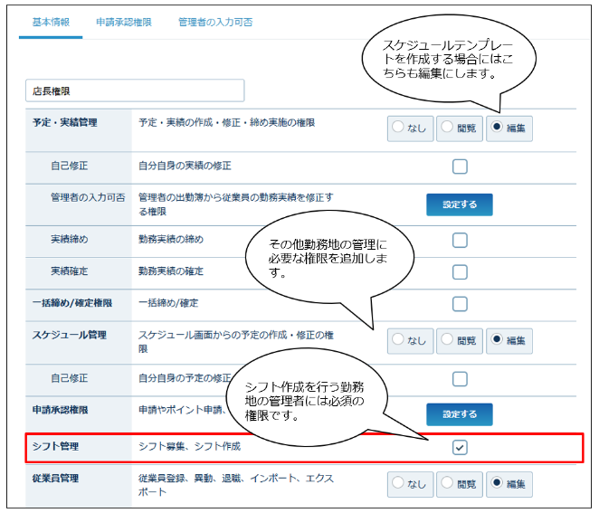
Task: Switch to the 基本情報 tab
Action: coord(52,21)
